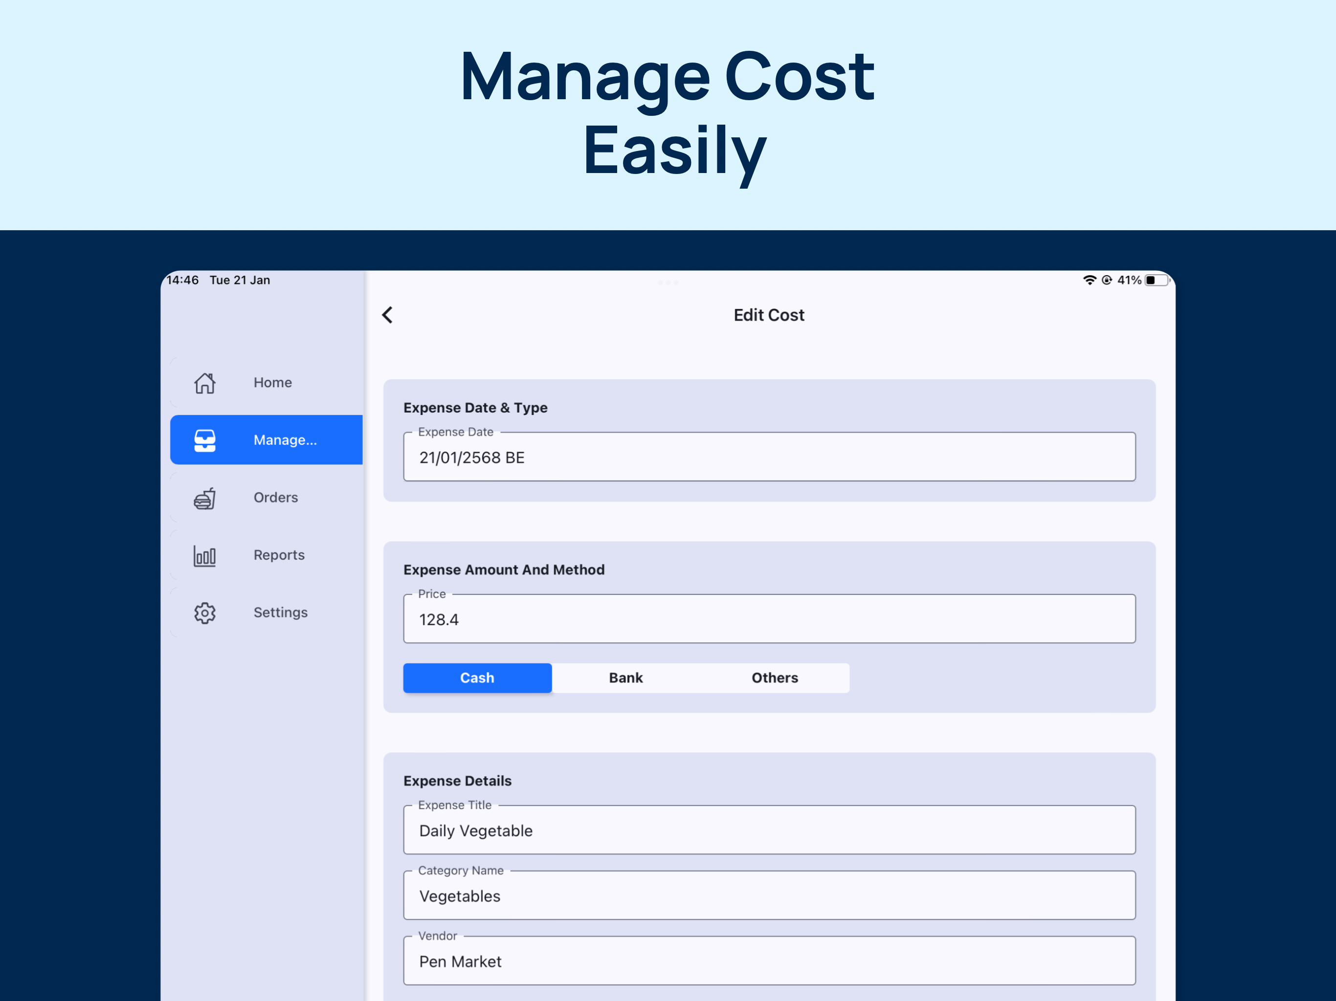Open the Settings gear icon

[x=205, y=613]
